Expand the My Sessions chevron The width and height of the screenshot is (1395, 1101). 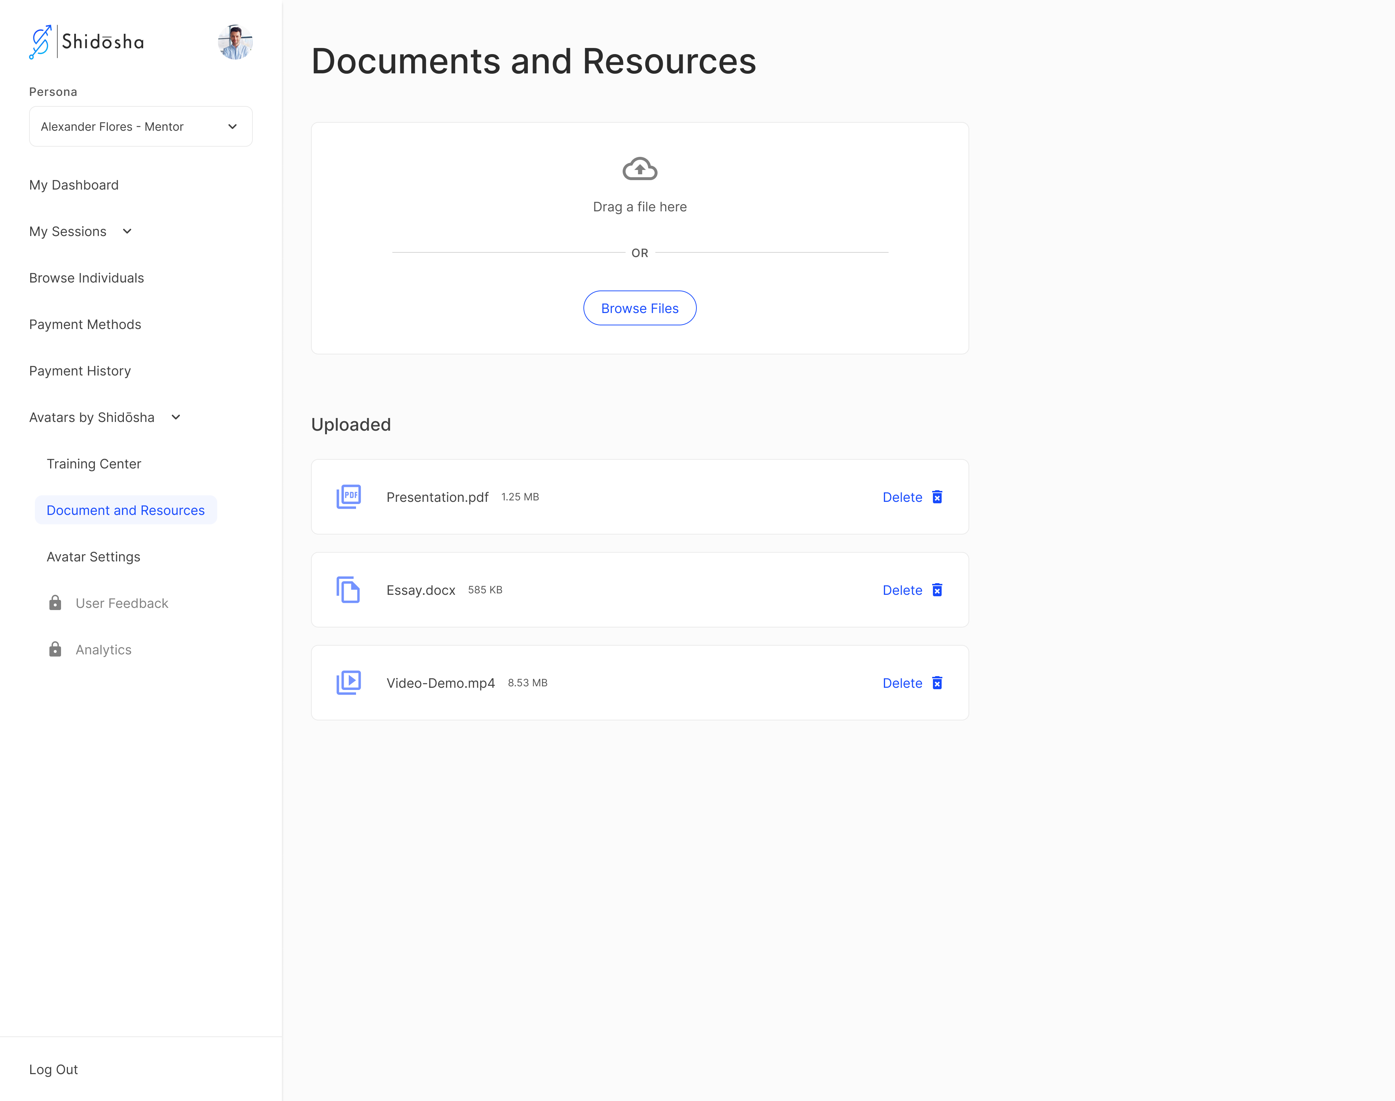(127, 231)
